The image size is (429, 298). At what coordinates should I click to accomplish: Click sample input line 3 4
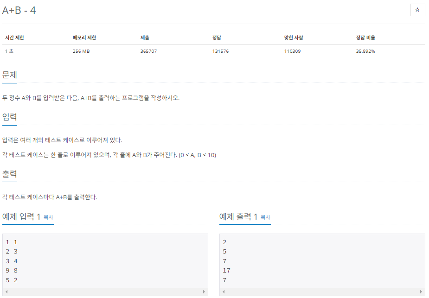tap(12, 261)
